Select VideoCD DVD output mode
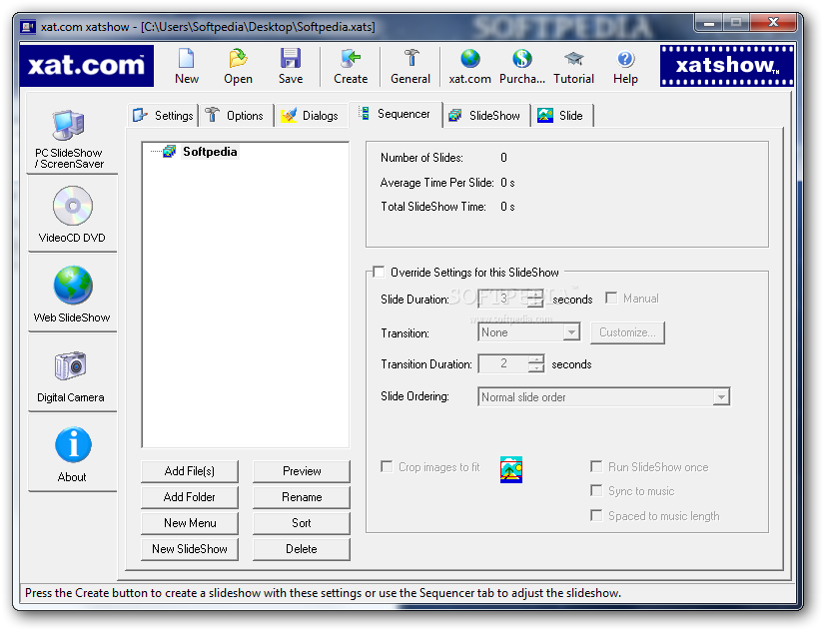The width and height of the screenshot is (824, 631). [x=73, y=215]
